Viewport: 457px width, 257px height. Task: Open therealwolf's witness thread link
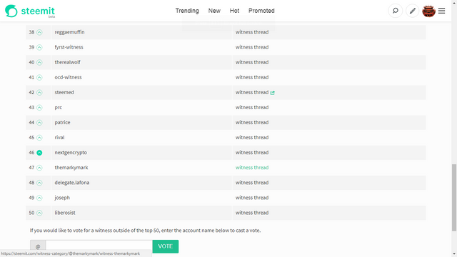252,62
